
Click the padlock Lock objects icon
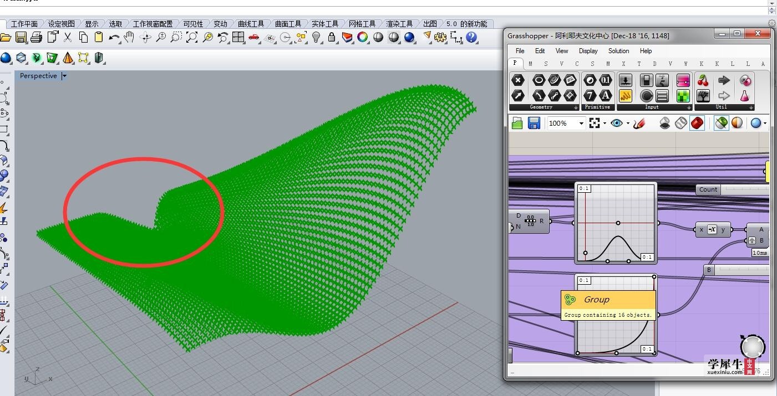tap(332, 37)
